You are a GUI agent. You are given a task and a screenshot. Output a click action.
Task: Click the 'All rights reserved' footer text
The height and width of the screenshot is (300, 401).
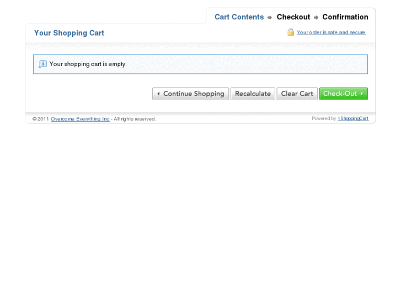click(x=135, y=119)
